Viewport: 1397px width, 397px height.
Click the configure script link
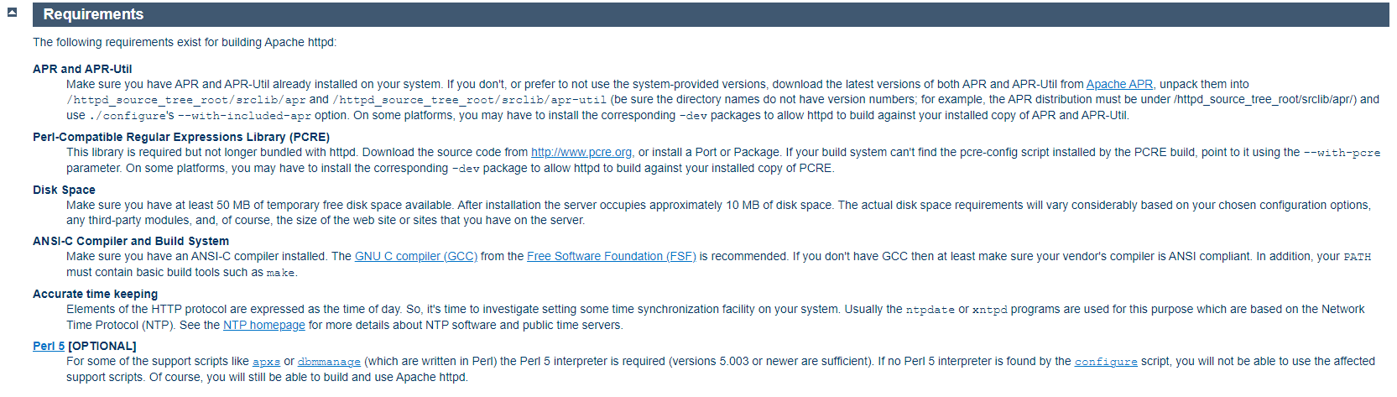tap(1106, 362)
